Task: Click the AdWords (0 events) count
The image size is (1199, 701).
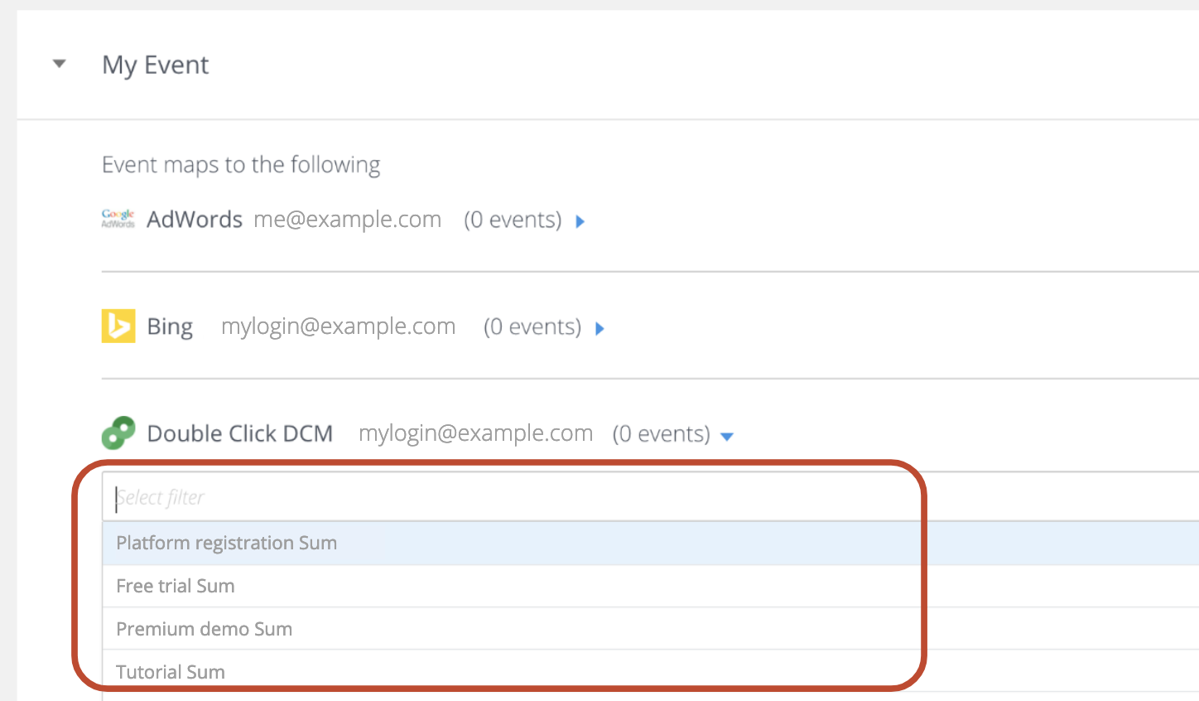Action: point(513,220)
